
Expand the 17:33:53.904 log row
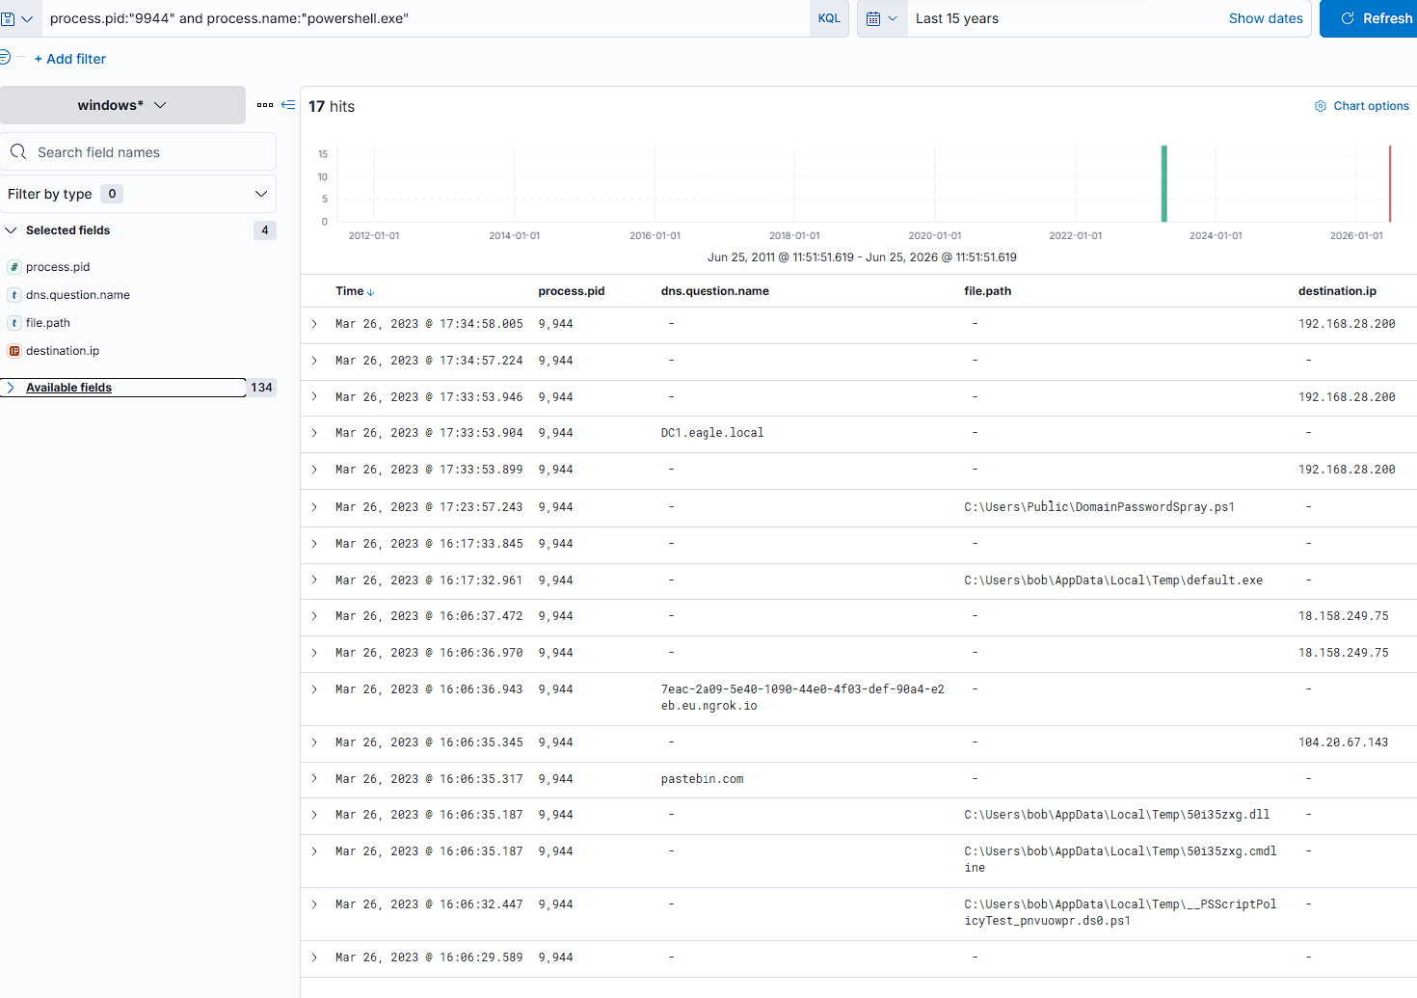pos(314,433)
